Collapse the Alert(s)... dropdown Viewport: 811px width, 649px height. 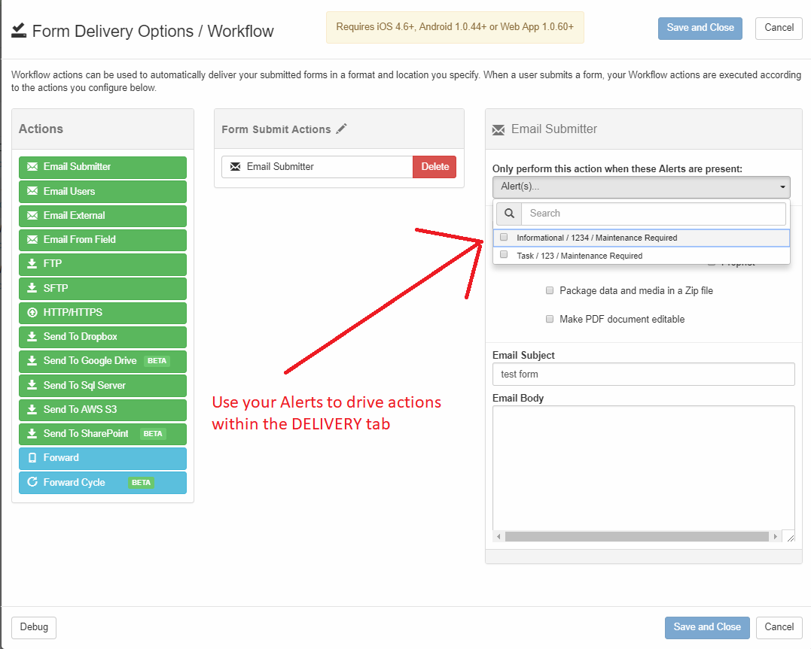coord(641,187)
